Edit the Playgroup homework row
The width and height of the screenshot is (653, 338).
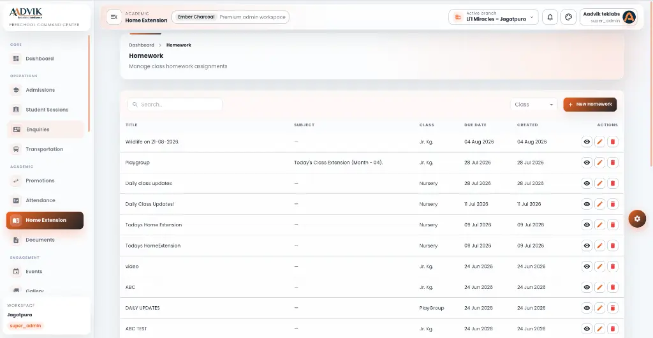[599, 163]
